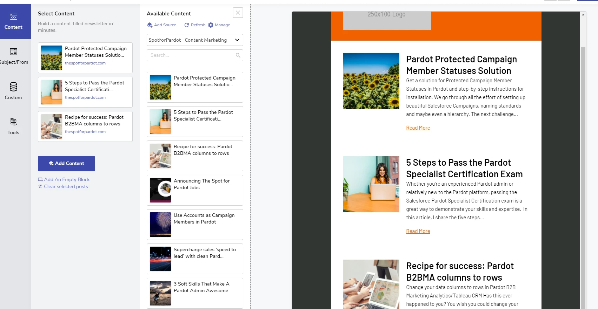Click woman with laptop image in email preview
Image resolution: width=598 pixels, height=309 pixels.
371,184
